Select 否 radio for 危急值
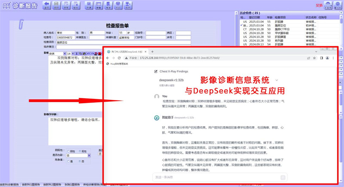The height and width of the screenshot is (187, 344). point(80,161)
